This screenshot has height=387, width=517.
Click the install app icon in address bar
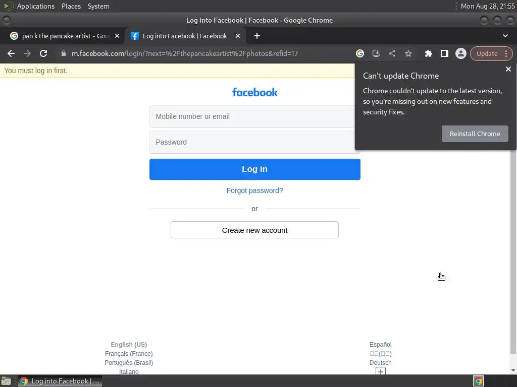376,53
